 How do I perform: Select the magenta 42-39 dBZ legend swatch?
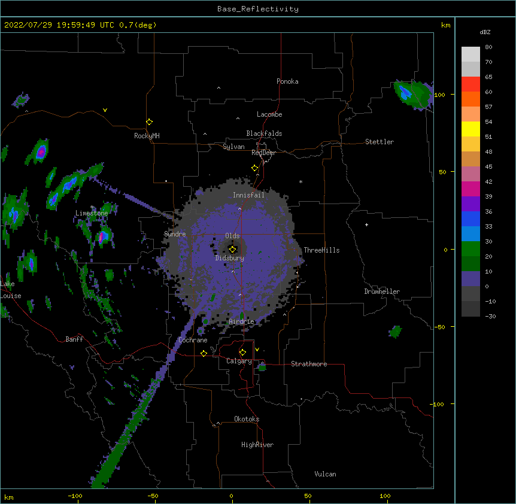pyautogui.click(x=471, y=189)
